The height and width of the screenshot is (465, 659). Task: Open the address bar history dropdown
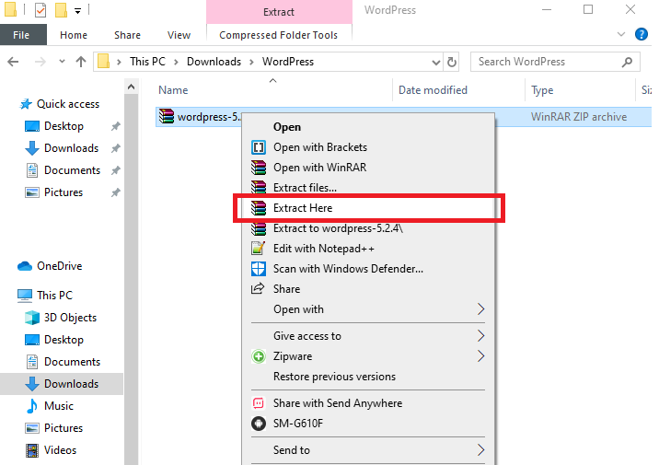[x=436, y=63]
